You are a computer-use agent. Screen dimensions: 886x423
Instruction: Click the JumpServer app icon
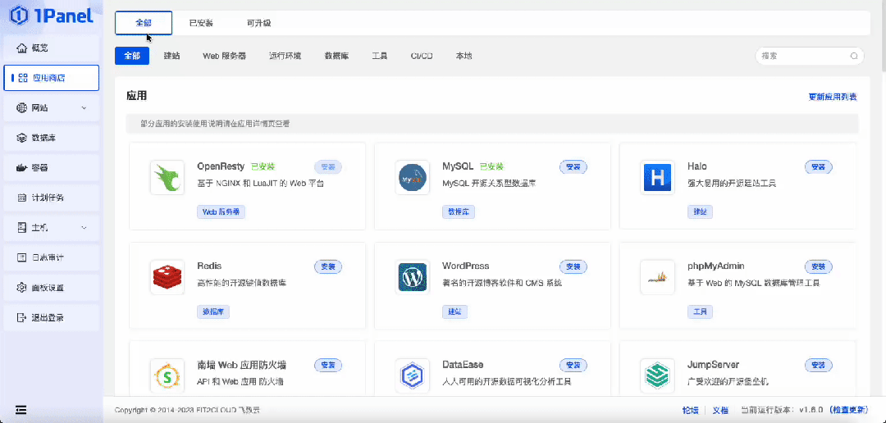click(657, 375)
